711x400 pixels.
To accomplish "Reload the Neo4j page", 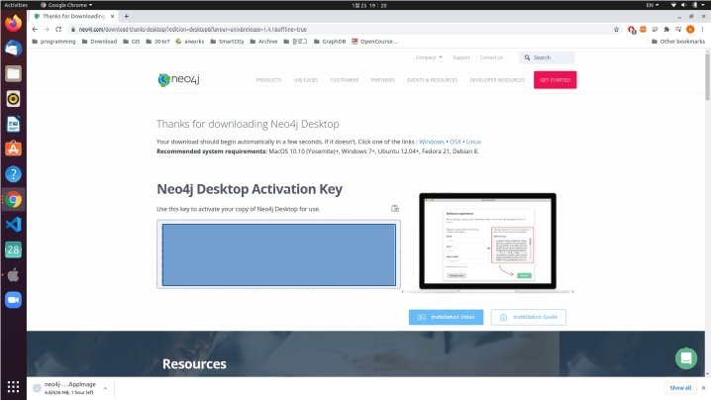I will coord(58,29).
